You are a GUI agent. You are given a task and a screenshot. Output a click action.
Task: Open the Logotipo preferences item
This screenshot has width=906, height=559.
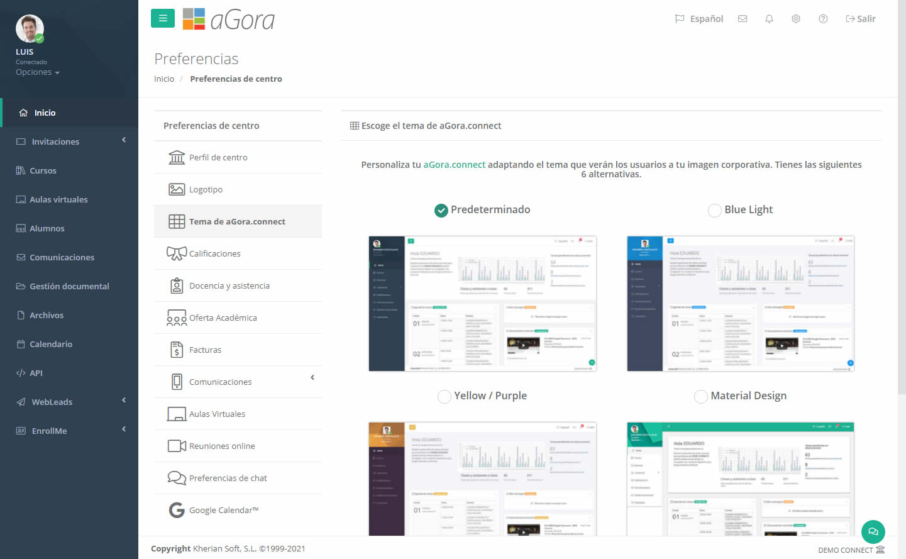[x=238, y=189]
